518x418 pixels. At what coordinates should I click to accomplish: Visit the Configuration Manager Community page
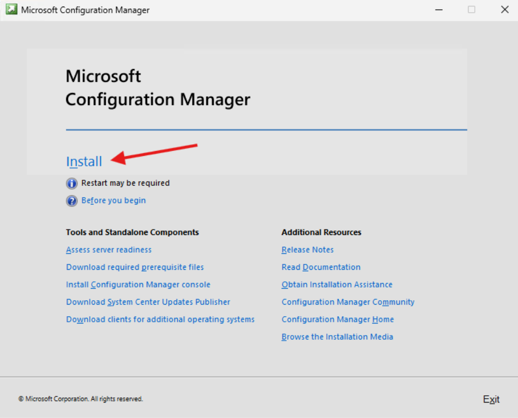tap(348, 302)
